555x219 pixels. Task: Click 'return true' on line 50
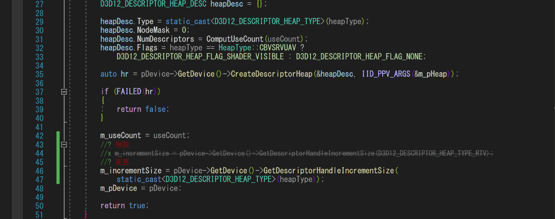[124, 206]
